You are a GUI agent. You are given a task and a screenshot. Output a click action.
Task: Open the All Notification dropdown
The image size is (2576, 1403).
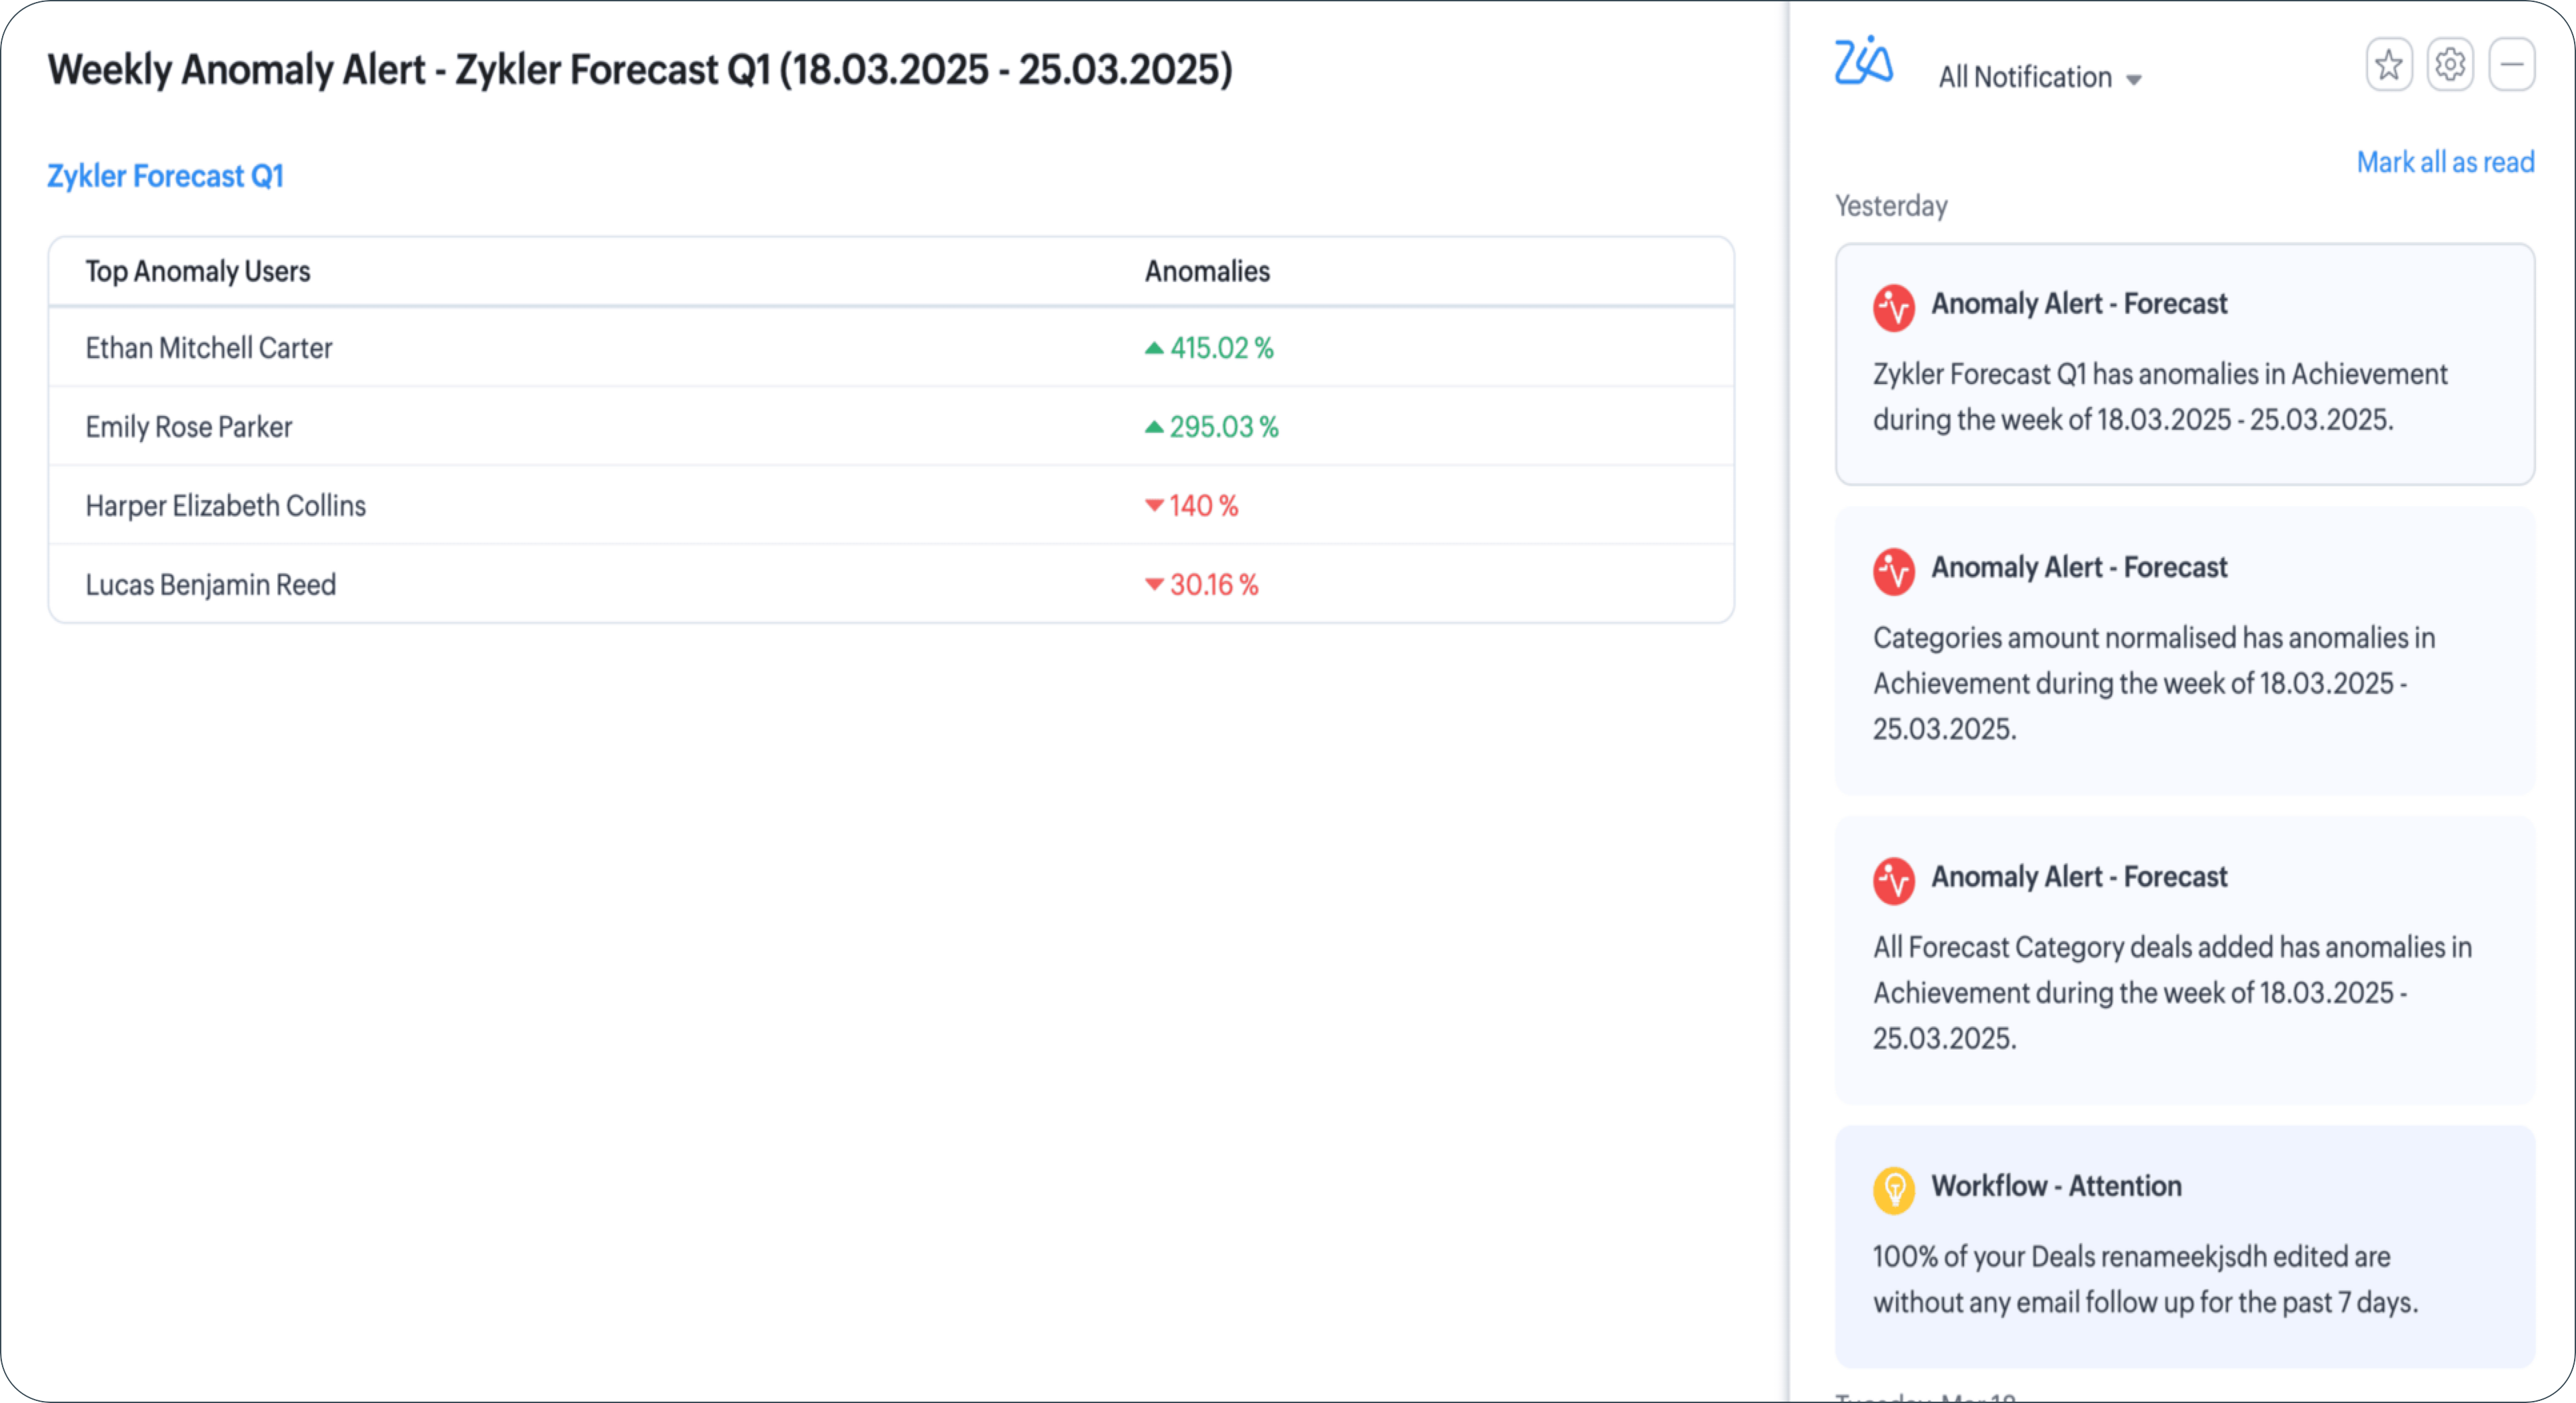click(x=2025, y=77)
